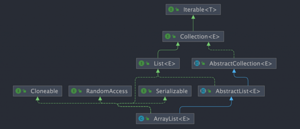Click the interface icon on Serializable node
Viewport: 300px width, 129px height.
pyautogui.click(x=144, y=91)
